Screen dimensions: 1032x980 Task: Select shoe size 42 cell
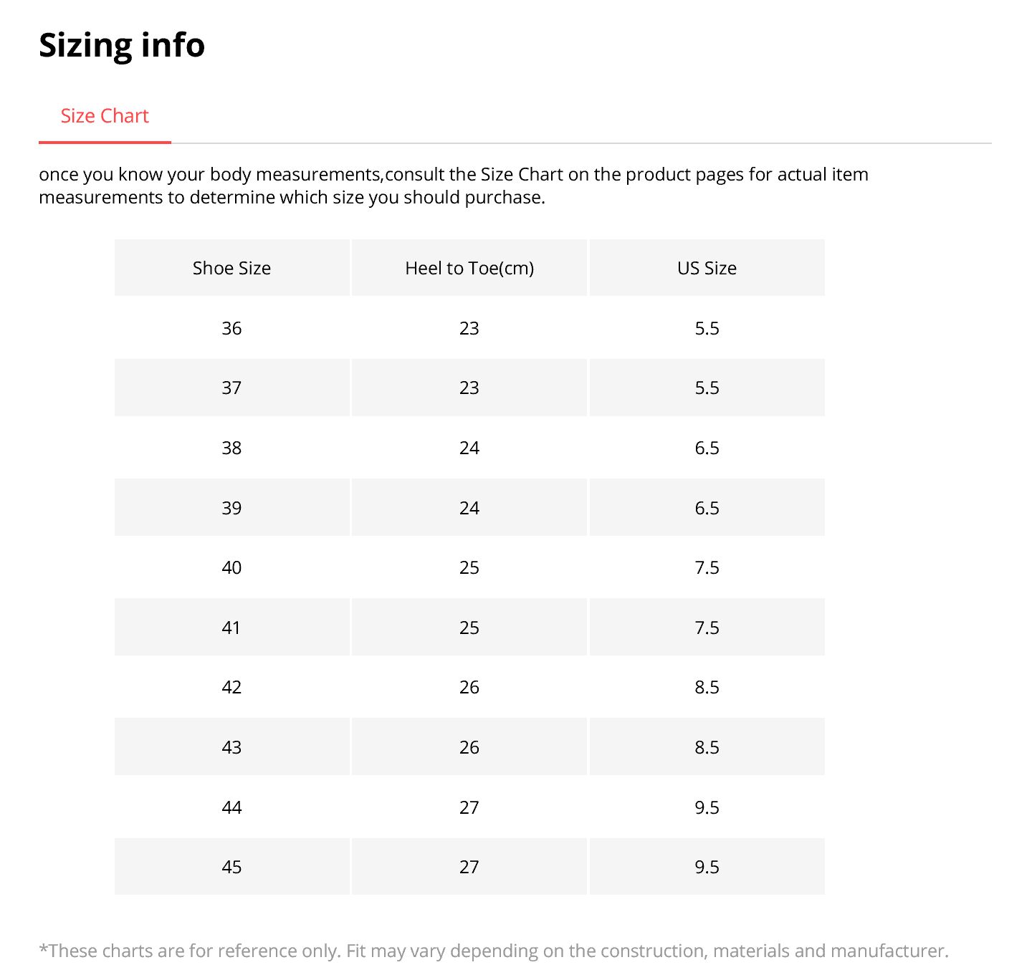coord(231,687)
